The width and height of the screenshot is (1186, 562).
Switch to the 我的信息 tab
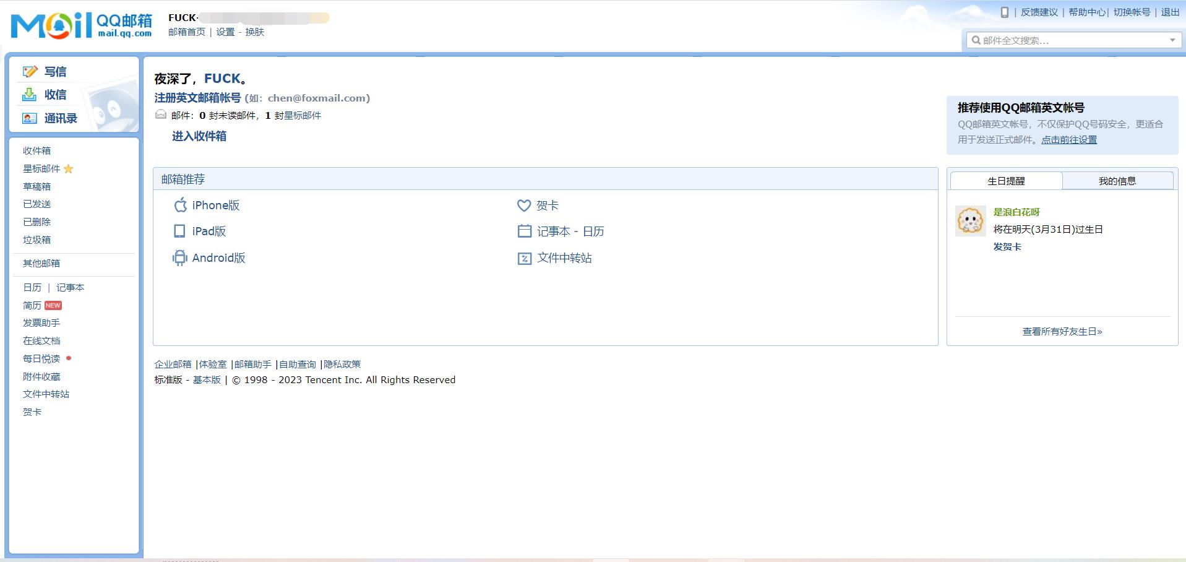click(1117, 181)
